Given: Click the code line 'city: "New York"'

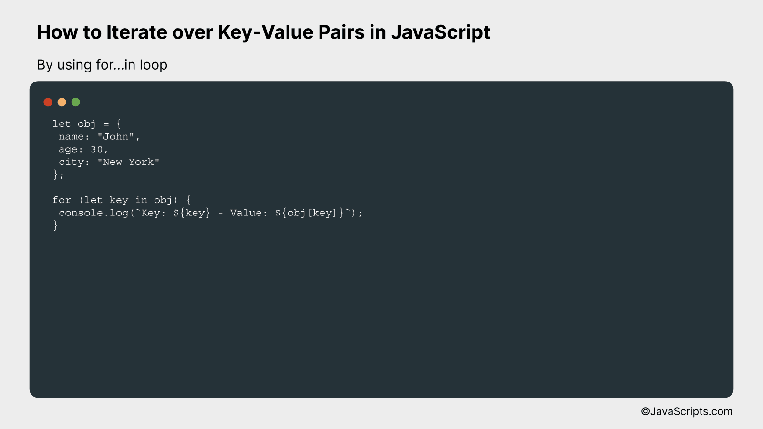Looking at the screenshot, I should [x=109, y=162].
